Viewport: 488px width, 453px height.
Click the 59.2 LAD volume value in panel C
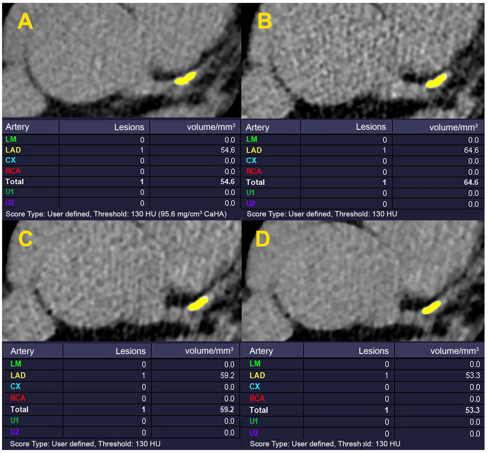227,375
